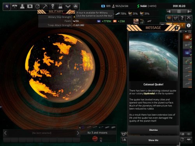195x146 pixels.
Task: Open the Research flask icon
Action: 60,6
